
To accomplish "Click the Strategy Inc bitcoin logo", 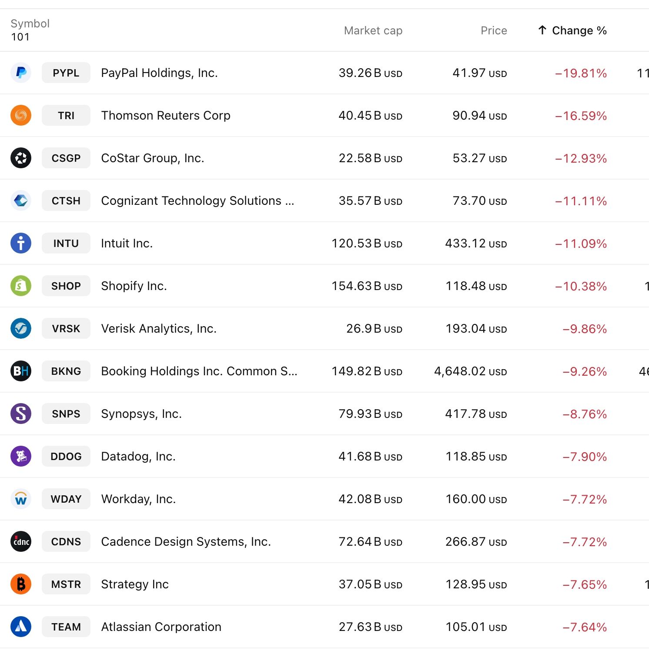I will (x=20, y=584).
